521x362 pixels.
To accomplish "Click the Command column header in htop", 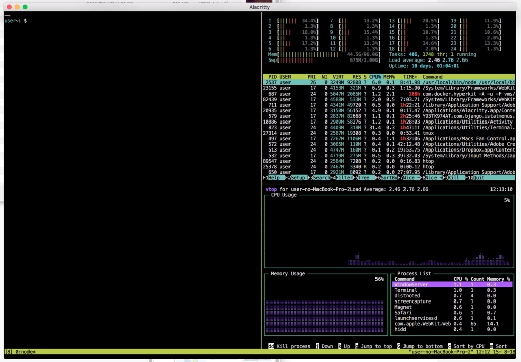I will coord(432,77).
